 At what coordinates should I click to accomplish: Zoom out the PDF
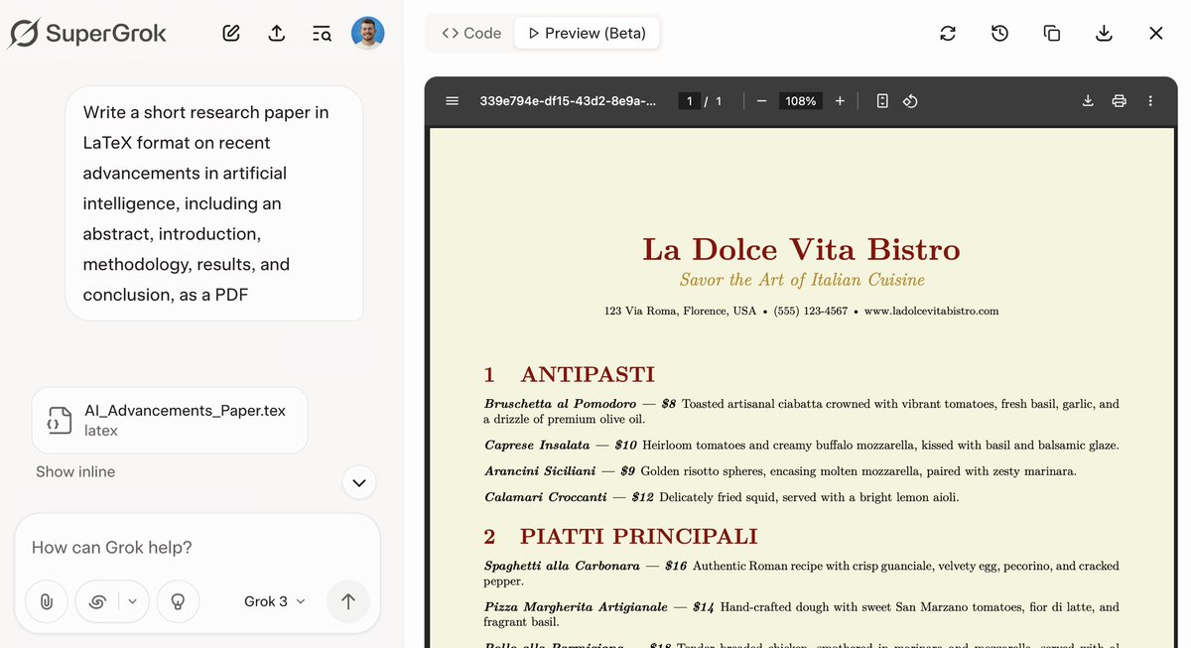point(761,100)
